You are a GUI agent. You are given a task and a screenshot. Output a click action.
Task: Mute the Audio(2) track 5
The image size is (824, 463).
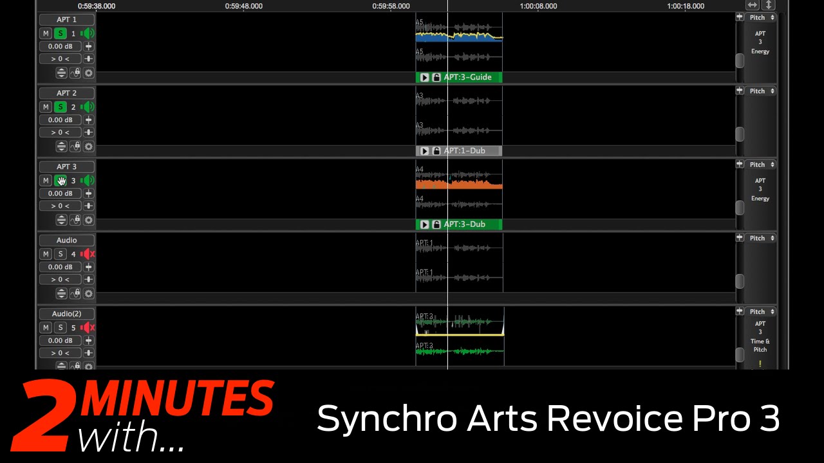pos(46,327)
